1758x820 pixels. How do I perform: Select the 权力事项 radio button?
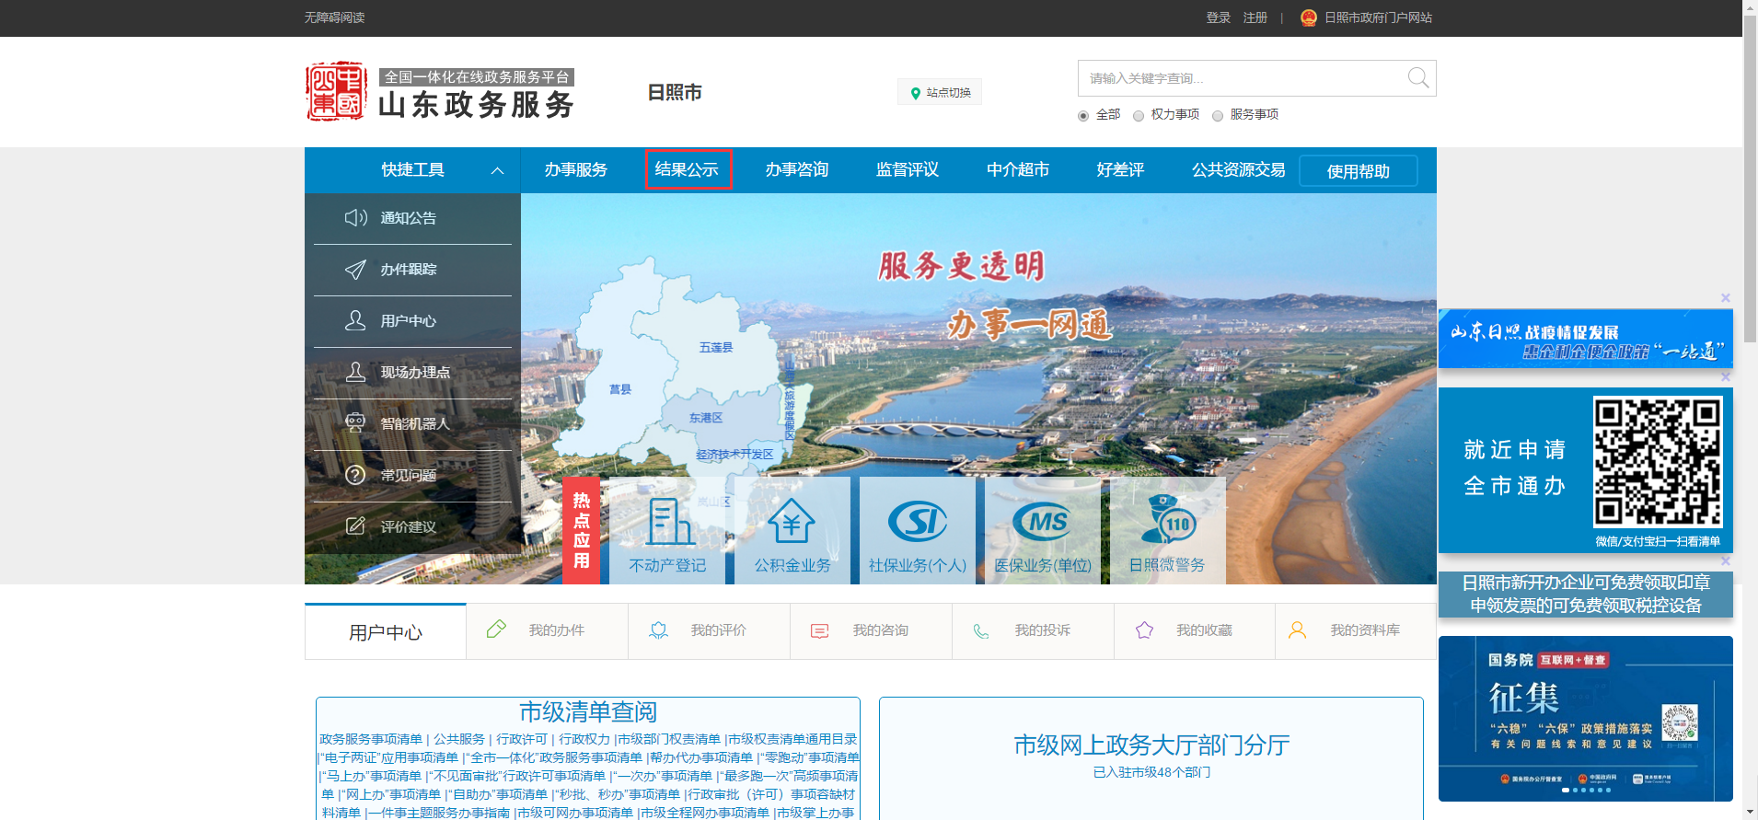pos(1139,116)
